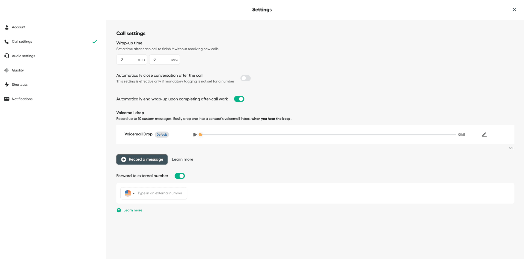
Task: Play the Voicemail Drop recording
Action: 195,135
